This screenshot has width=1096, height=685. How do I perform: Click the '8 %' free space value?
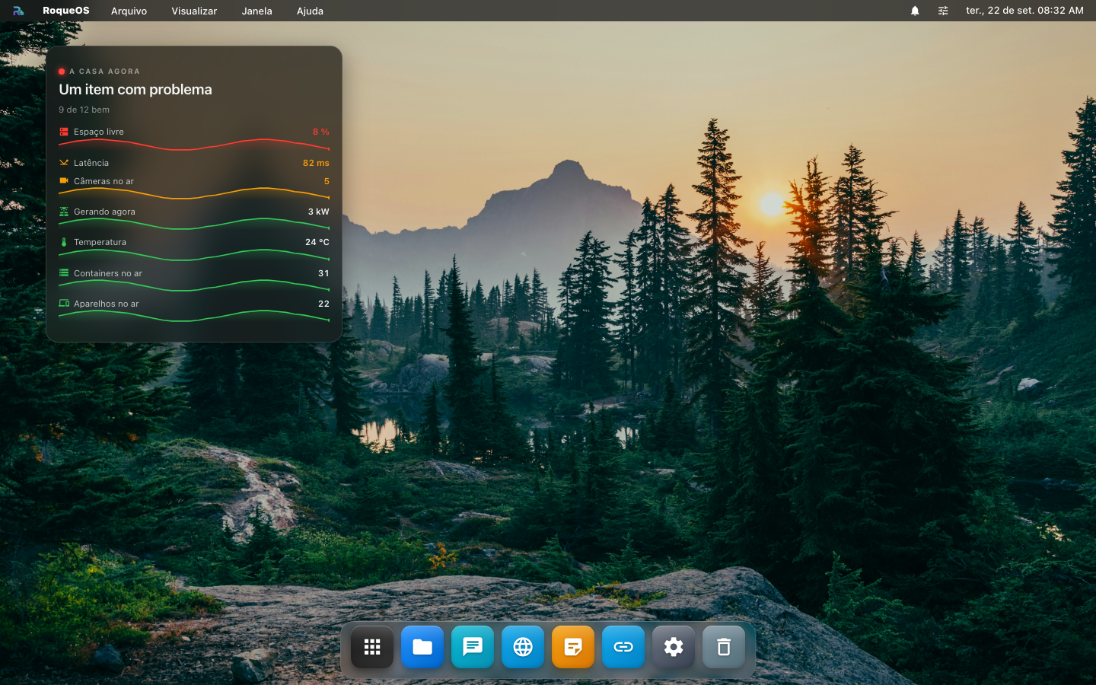click(x=321, y=132)
